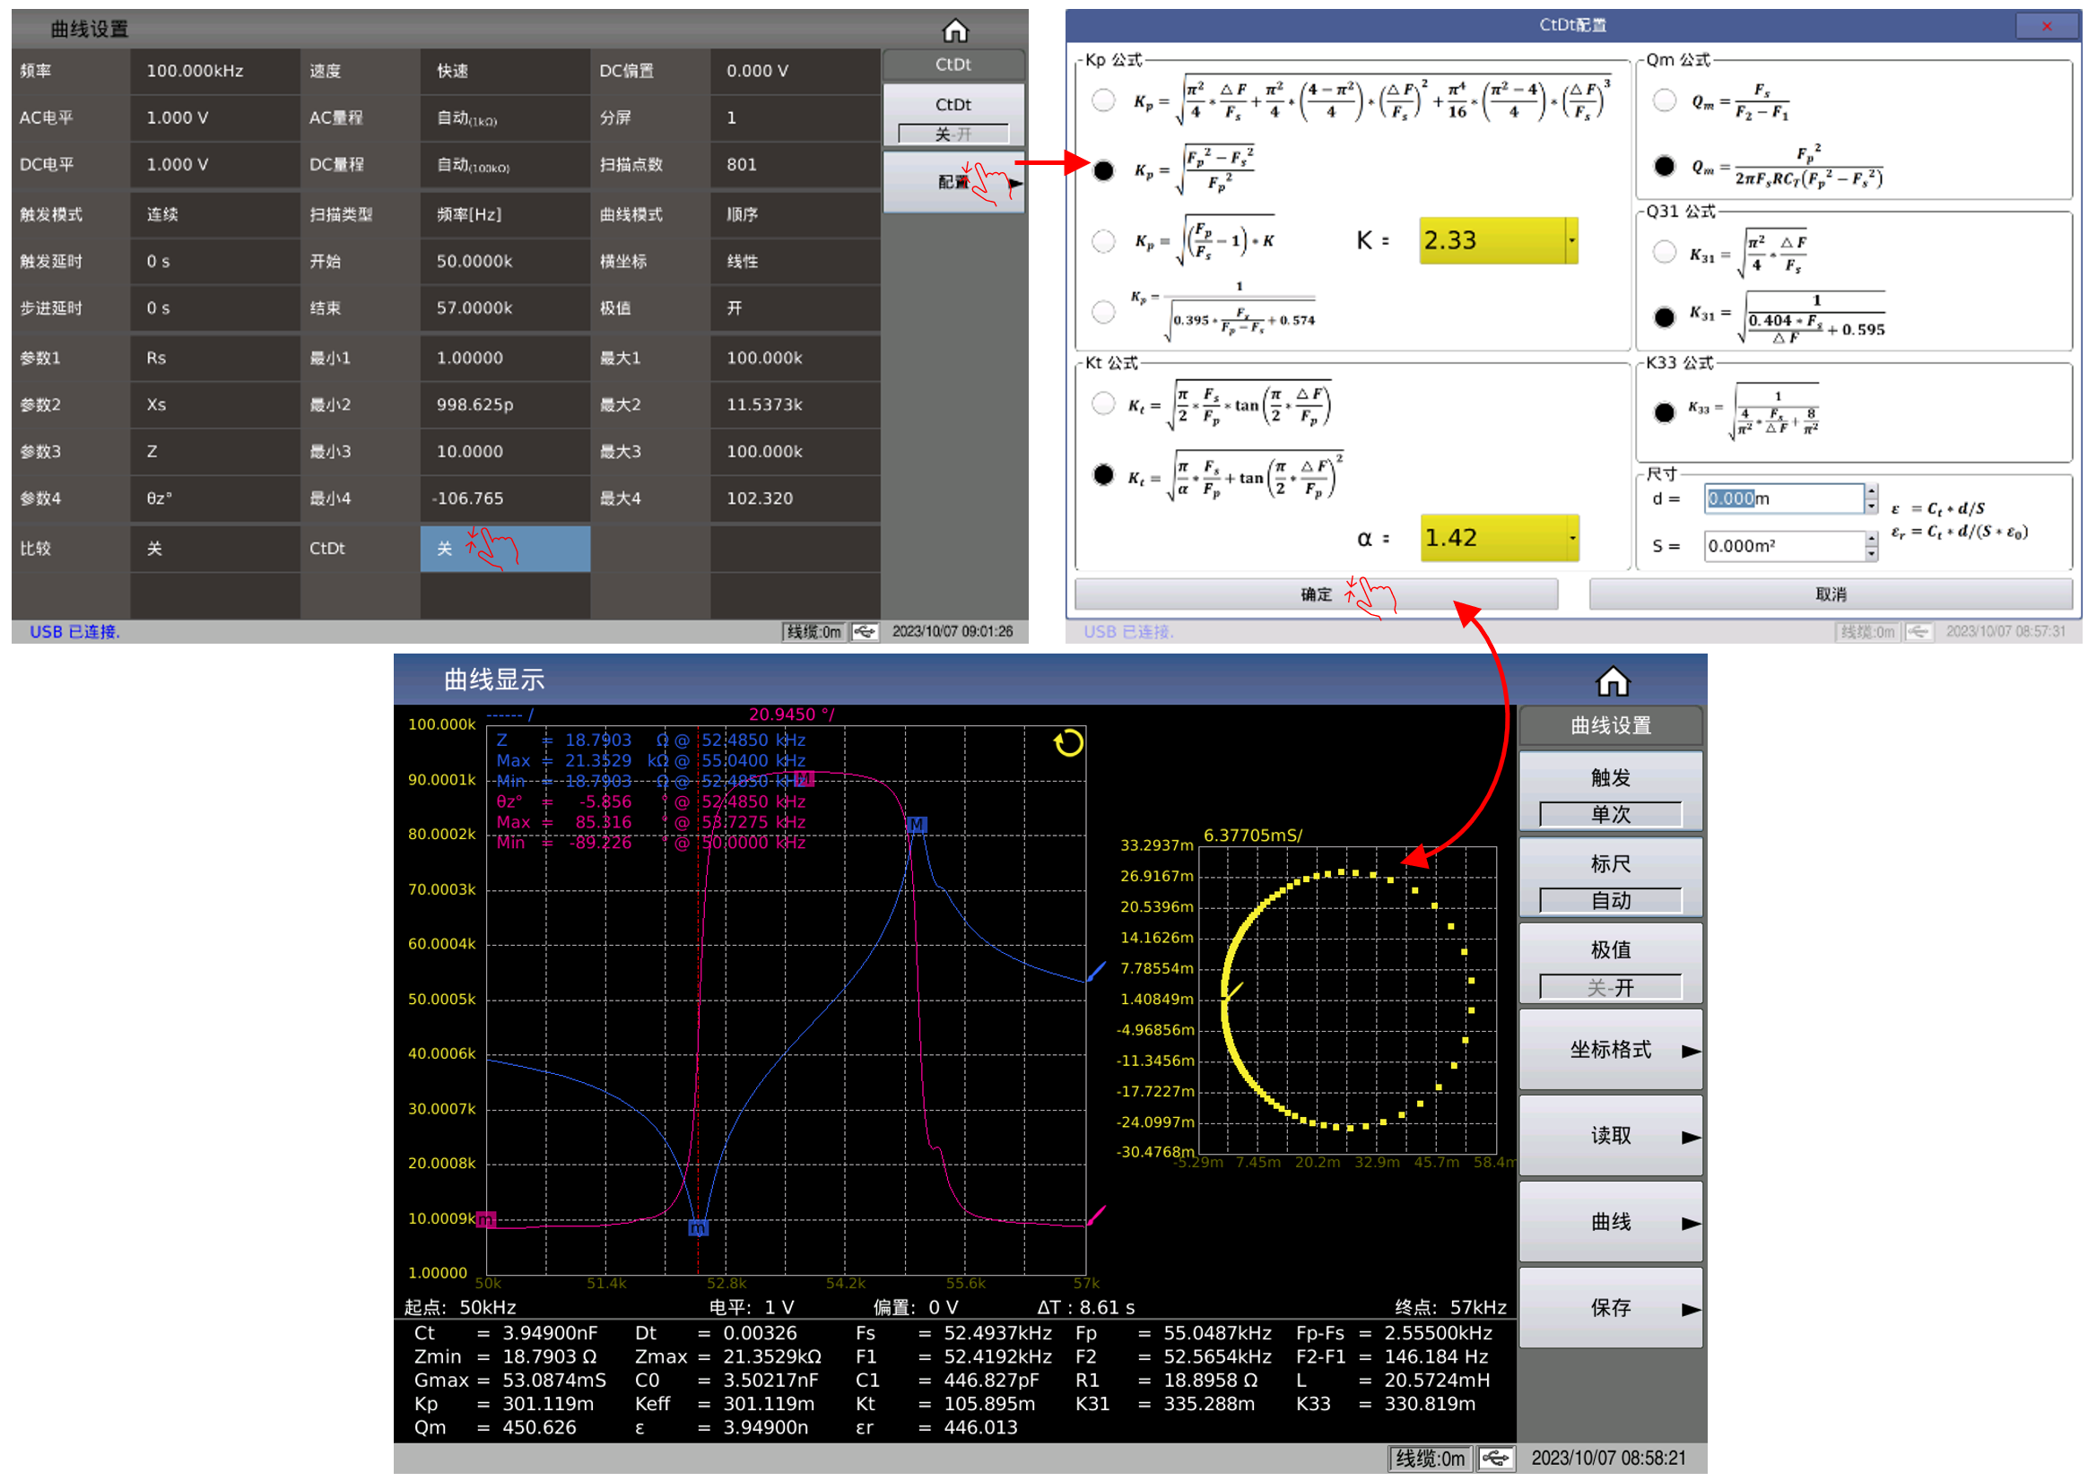The image size is (2088, 1481).
Task: Click USB icon in curve display status bar
Action: click(1495, 1459)
